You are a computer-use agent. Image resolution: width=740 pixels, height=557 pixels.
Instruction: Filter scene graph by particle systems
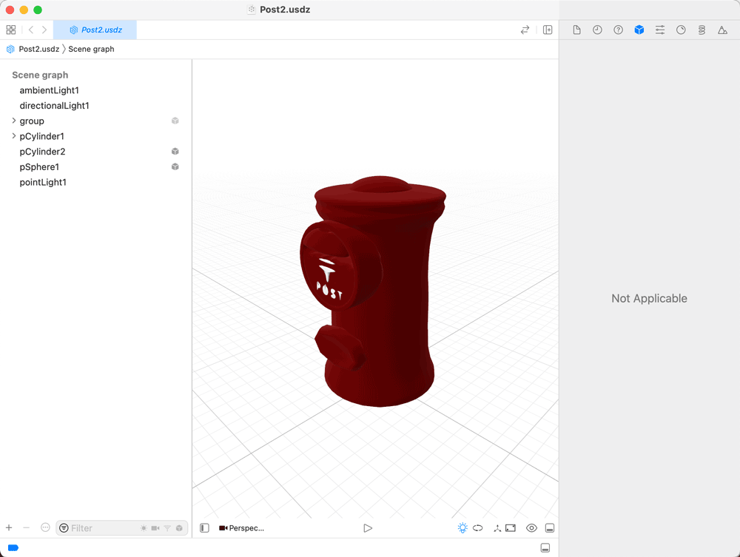point(167,528)
